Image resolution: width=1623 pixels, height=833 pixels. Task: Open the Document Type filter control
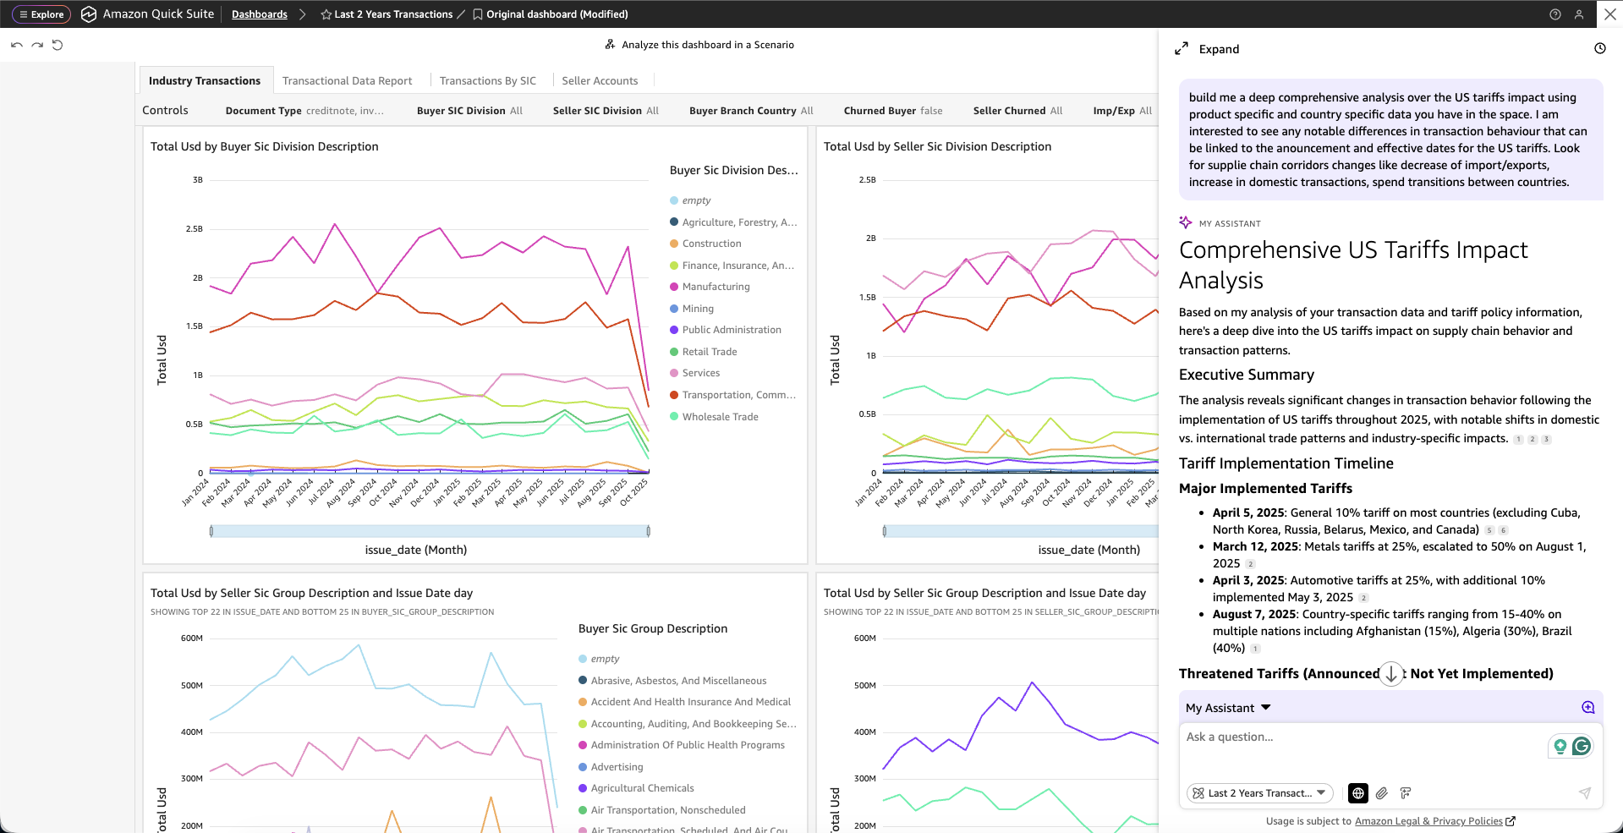pyautogui.click(x=304, y=111)
